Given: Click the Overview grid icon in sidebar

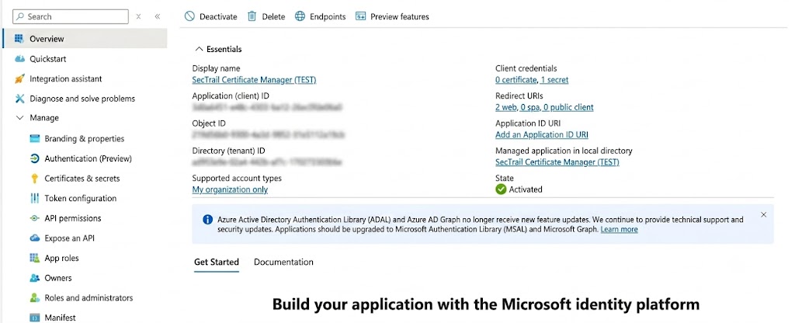Looking at the screenshot, I should pyautogui.click(x=19, y=39).
